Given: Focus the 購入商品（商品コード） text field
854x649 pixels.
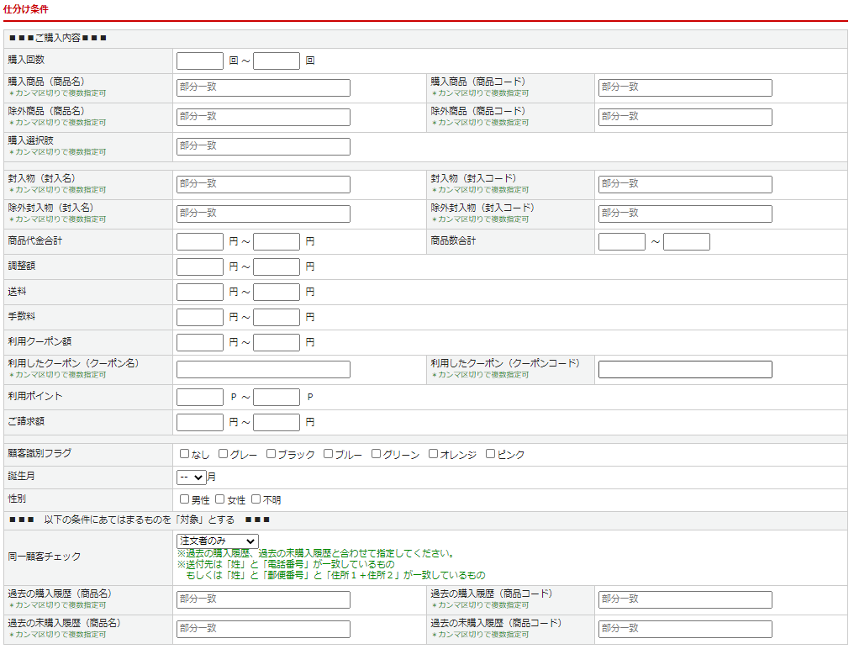Looking at the screenshot, I should (685, 87).
